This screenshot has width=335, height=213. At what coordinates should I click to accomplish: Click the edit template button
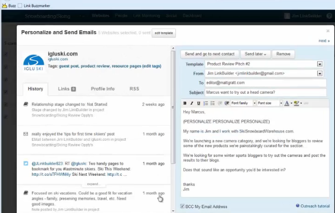pyautogui.click(x=163, y=33)
